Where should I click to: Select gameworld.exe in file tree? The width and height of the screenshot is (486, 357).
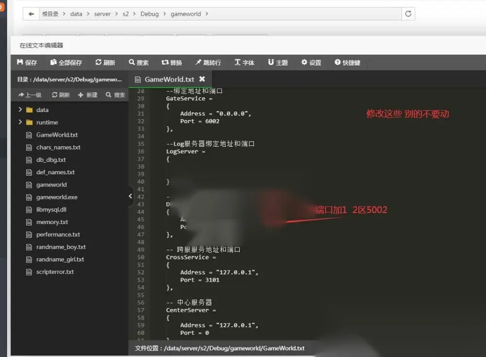57,197
